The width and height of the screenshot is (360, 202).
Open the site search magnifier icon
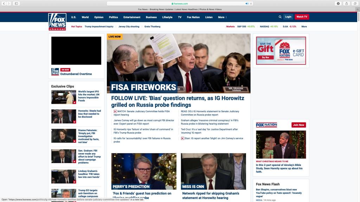pyautogui.click(x=280, y=17)
